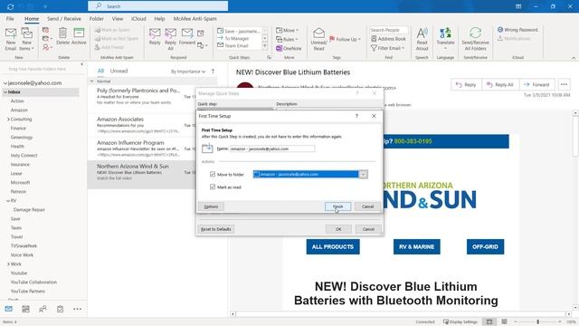Open the McAfee Anti-Spam tab
Viewport: 579px width, 326px height.
click(x=195, y=18)
